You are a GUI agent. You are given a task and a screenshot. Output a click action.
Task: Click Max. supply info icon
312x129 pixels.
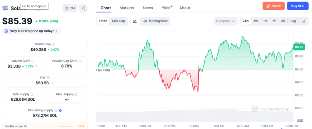tap(76, 94)
